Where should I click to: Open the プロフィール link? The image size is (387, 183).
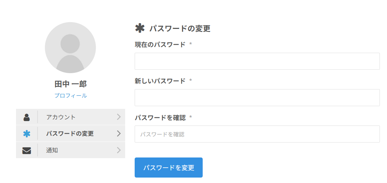(x=70, y=96)
